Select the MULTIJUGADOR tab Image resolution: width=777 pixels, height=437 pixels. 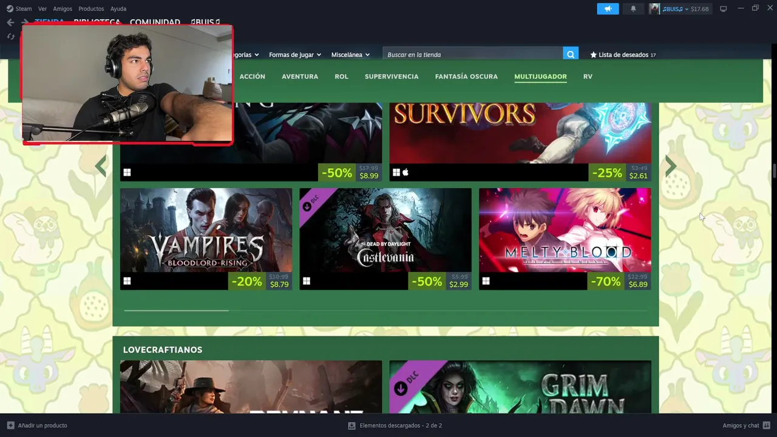pos(540,76)
